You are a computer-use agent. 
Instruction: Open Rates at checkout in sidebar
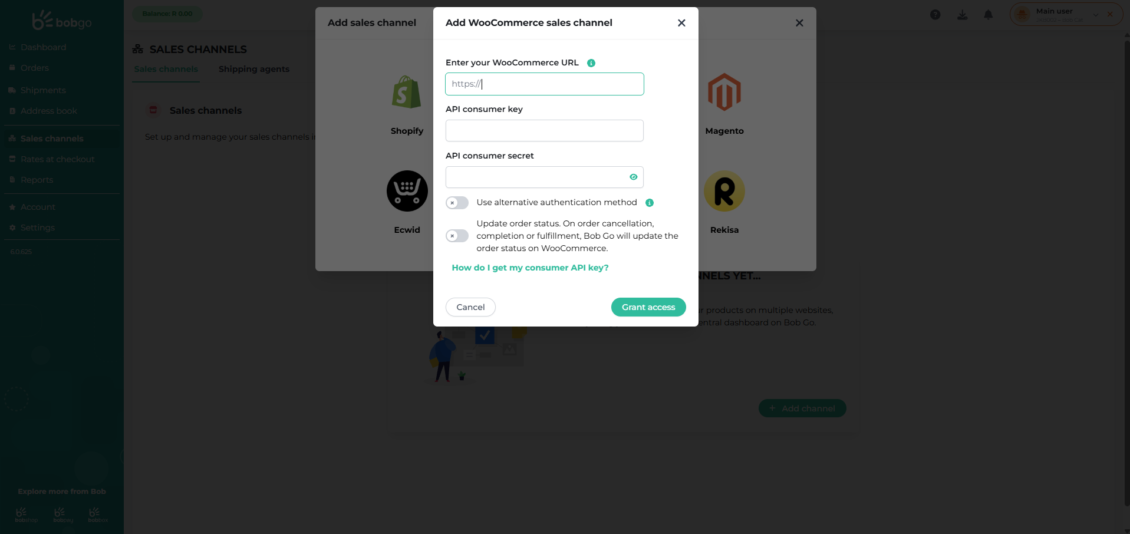[57, 159]
